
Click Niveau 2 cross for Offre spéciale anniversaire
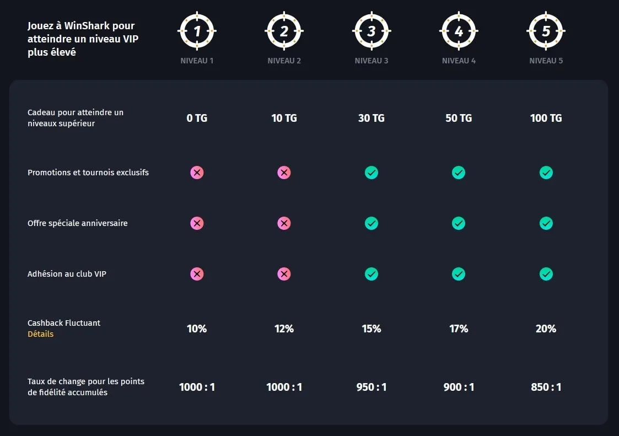pyautogui.click(x=284, y=223)
